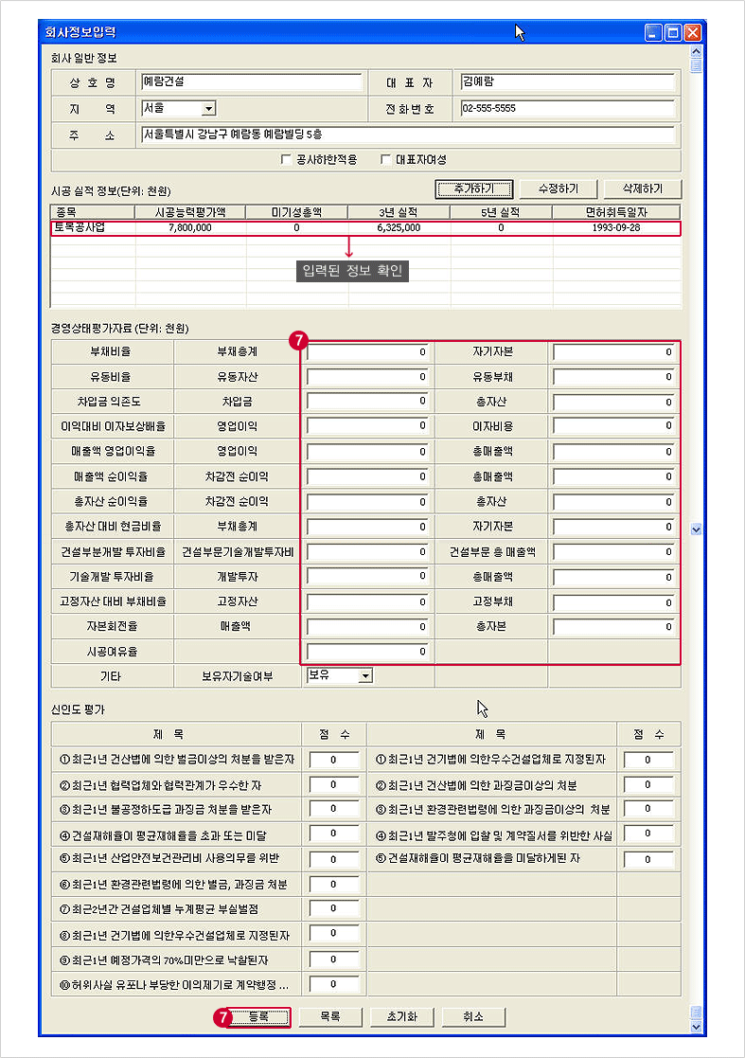Click score field for 벌금이상의 처분을 받은자
The image size is (745, 1058).
(x=334, y=761)
